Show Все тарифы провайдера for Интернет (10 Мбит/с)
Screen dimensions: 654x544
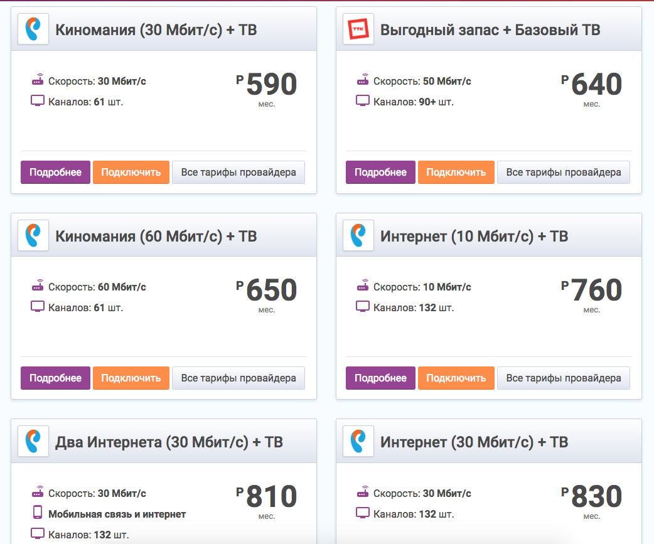point(564,378)
